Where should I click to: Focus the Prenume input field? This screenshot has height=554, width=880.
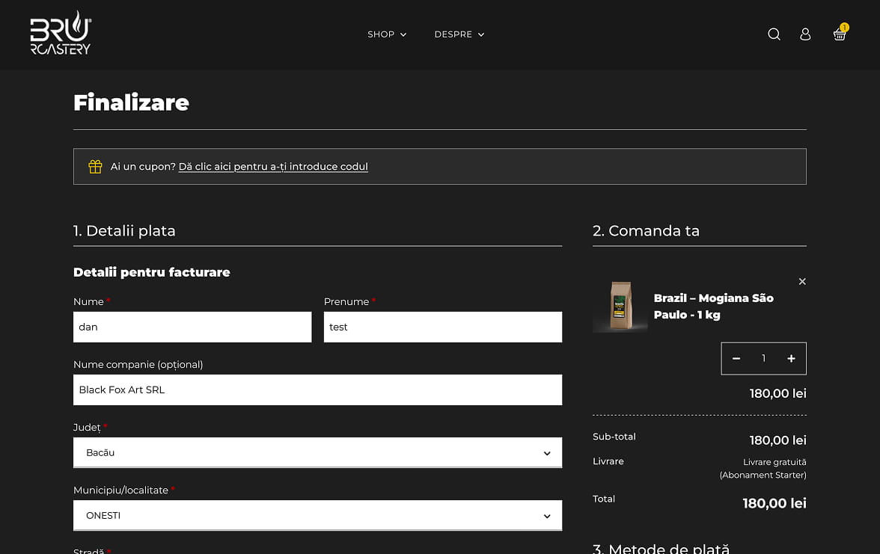coord(442,327)
